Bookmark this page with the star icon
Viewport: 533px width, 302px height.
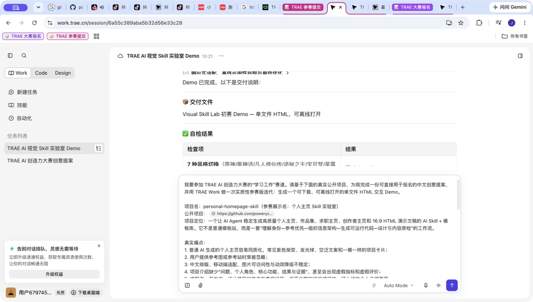[x=461, y=23]
